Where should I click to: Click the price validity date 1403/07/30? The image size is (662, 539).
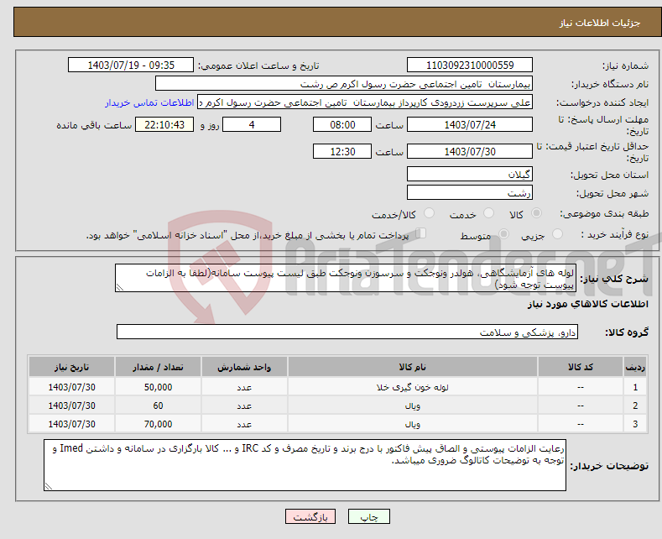pos(470,151)
